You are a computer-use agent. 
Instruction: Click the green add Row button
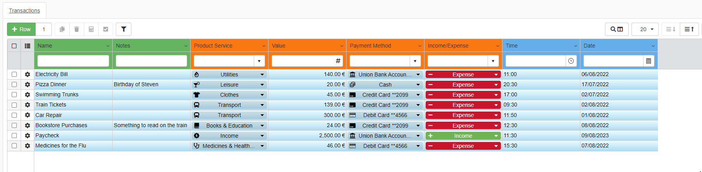21,29
